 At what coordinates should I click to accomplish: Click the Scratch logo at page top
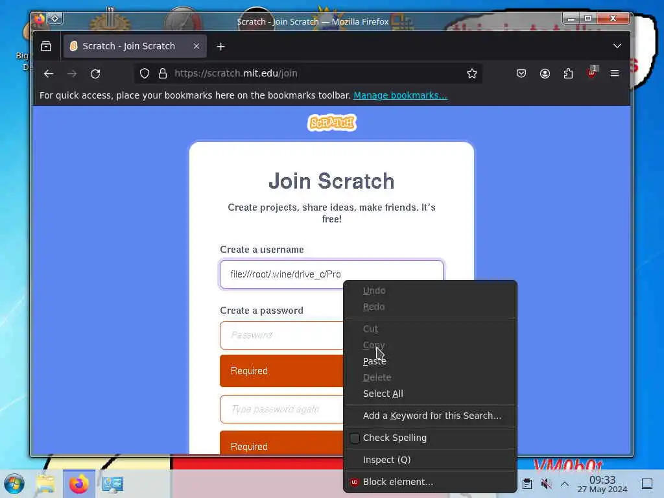coord(332,123)
